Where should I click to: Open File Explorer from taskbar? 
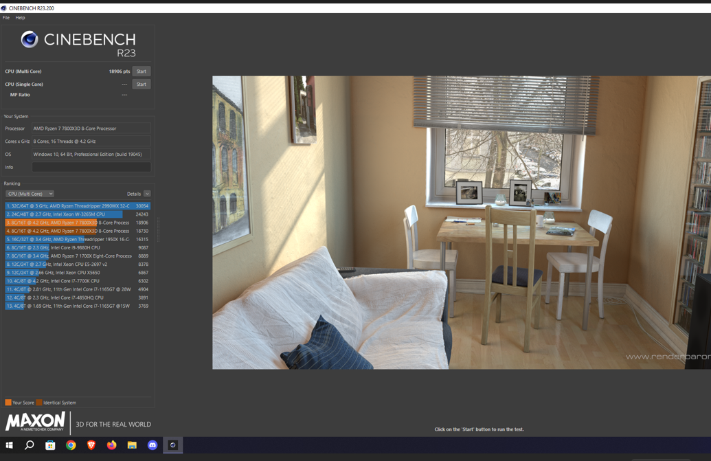(132, 445)
